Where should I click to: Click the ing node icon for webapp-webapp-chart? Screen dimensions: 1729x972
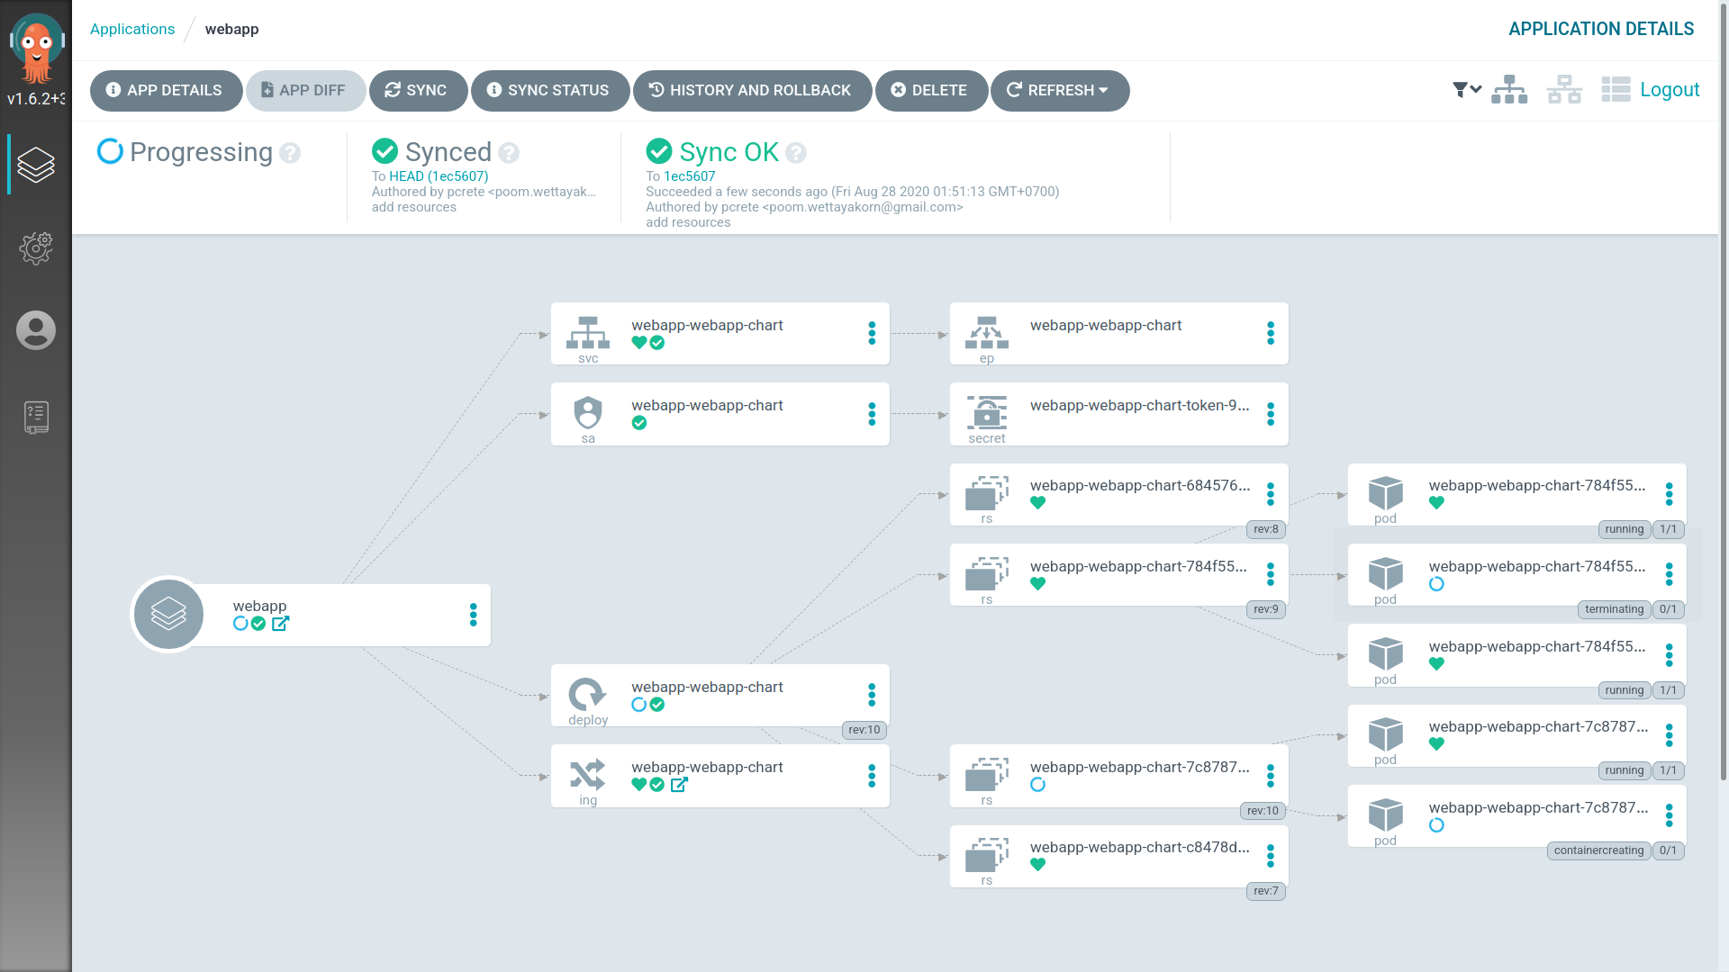coord(586,772)
